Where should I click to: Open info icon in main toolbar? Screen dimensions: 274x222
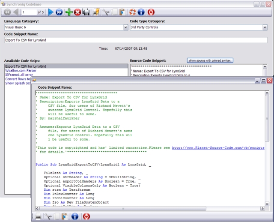(x=141, y=12)
